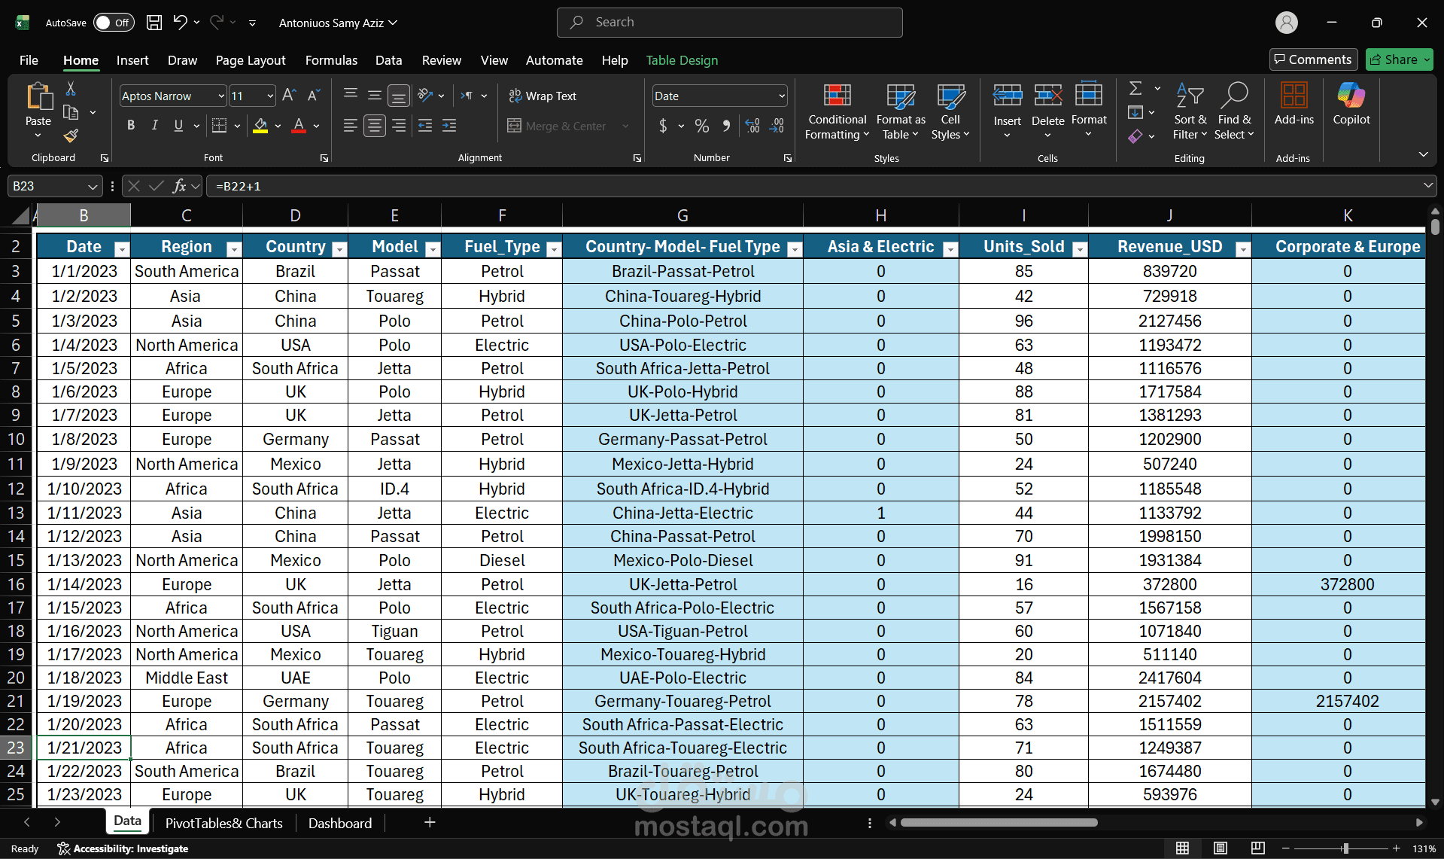Viewport: 1444px width, 859px height.
Task: Click the Save icon in title bar
Action: pyautogui.click(x=154, y=23)
